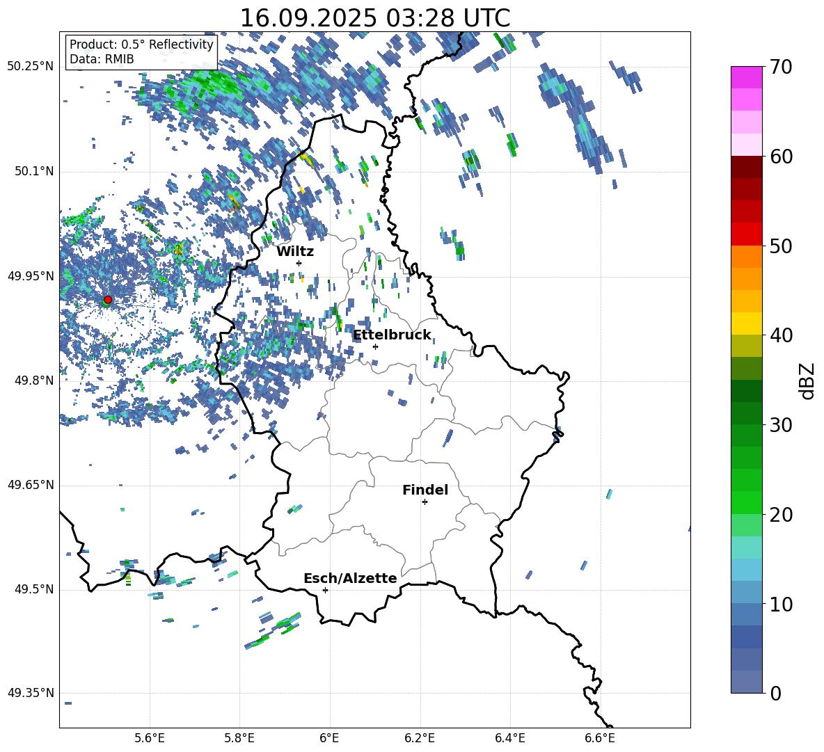This screenshot has width=824, height=752.
Task: Click the longitude label 6.4°E
Action: coord(509,738)
